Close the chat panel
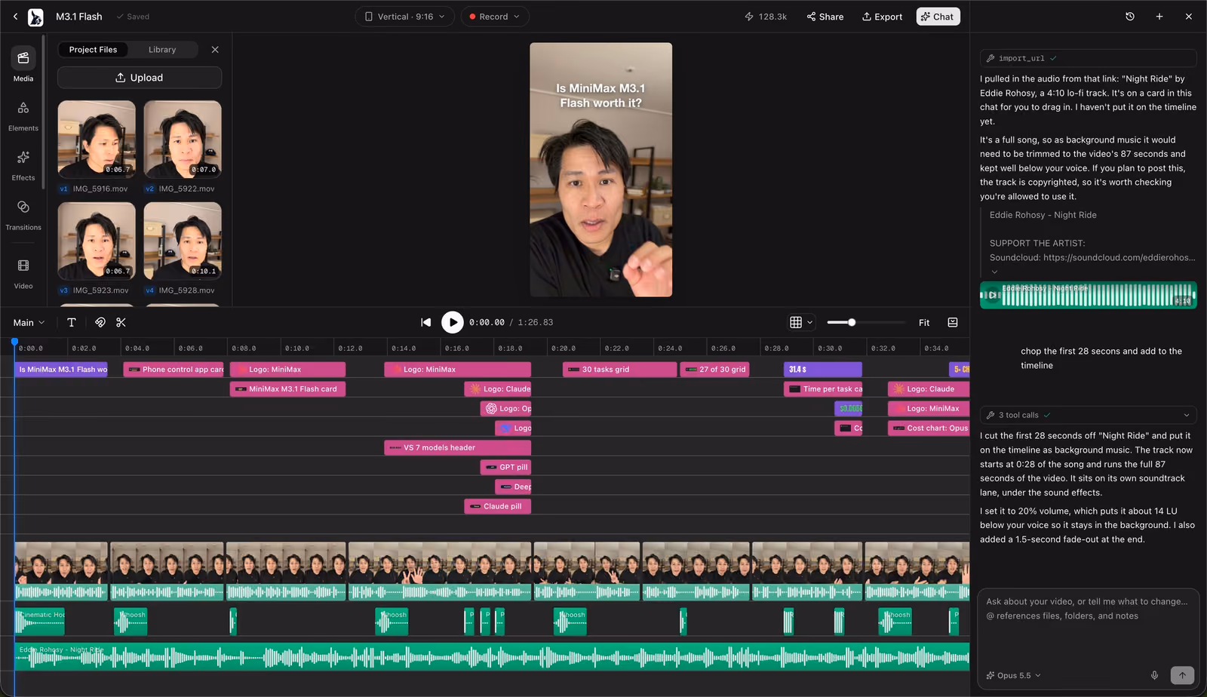Screen dimensions: 1207x697 [1189, 17]
